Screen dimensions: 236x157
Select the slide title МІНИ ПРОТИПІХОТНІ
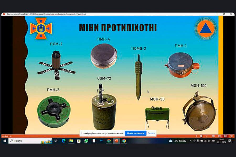pyautogui.click(x=118, y=28)
